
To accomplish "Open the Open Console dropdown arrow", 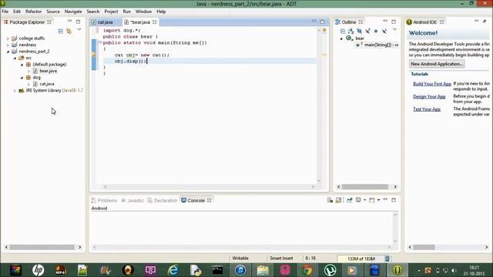I will pyautogui.click(x=378, y=200).
